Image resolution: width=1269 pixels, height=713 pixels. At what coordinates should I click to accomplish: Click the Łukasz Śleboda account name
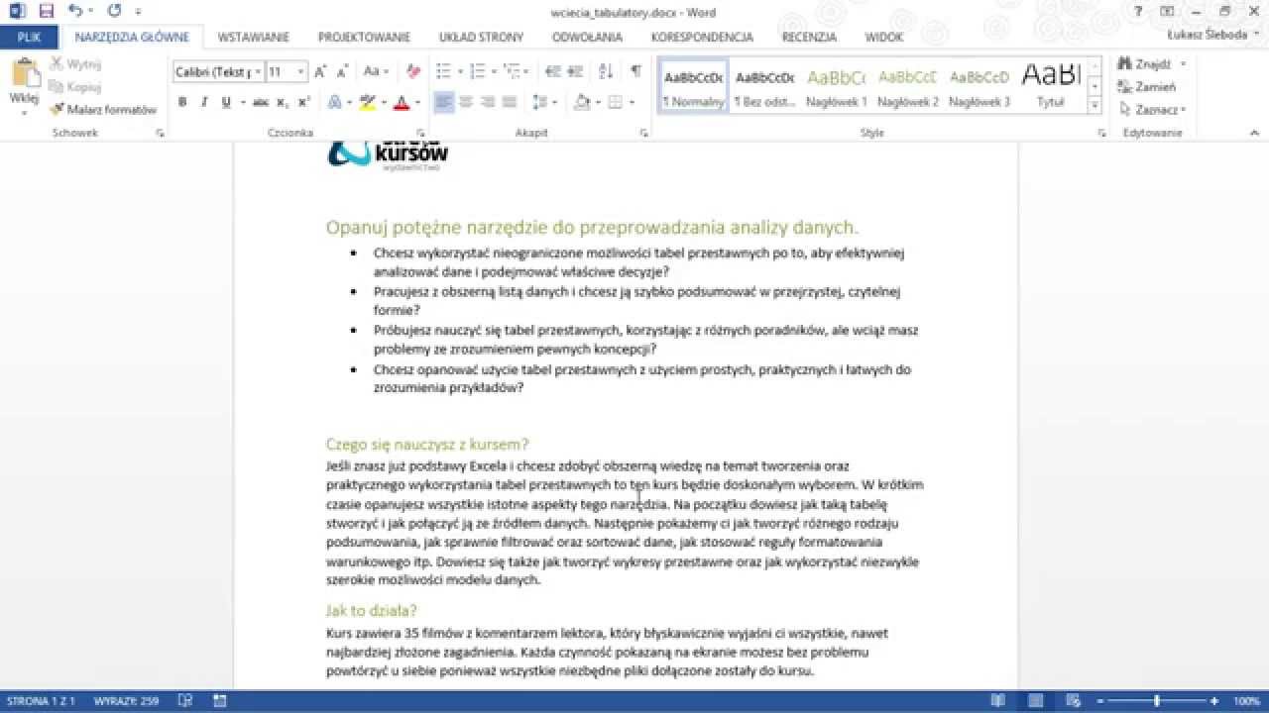(x=1206, y=35)
